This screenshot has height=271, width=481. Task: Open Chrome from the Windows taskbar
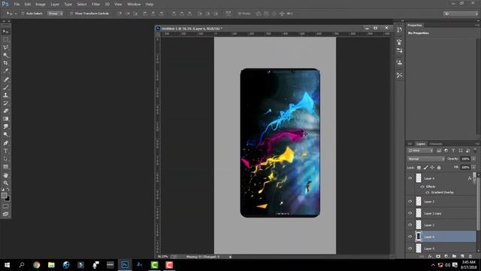(37, 265)
